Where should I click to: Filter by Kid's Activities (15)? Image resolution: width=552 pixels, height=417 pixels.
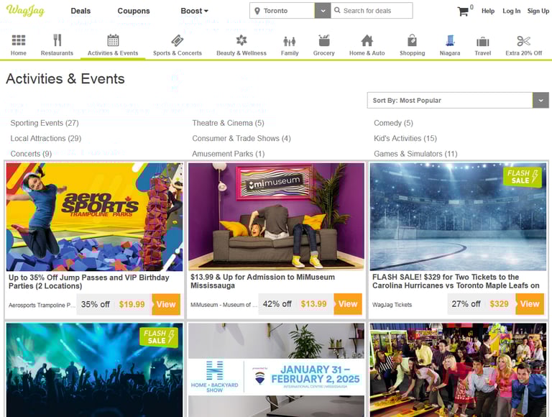[x=405, y=139]
